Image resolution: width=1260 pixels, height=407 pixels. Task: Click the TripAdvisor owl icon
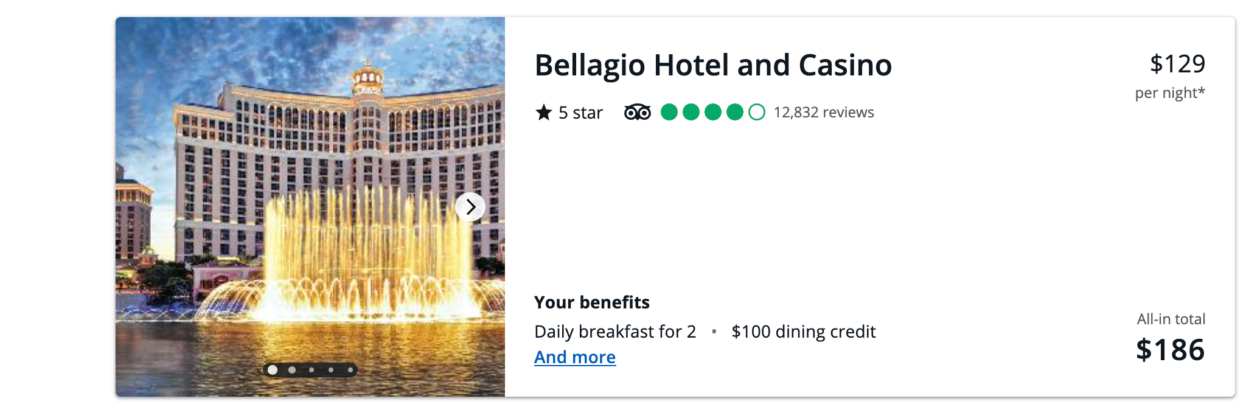tap(636, 112)
